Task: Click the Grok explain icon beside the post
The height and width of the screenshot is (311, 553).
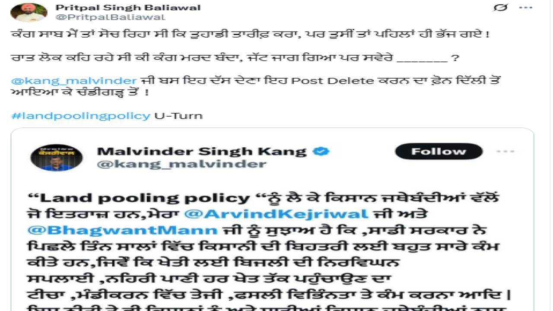Action: click(x=500, y=8)
